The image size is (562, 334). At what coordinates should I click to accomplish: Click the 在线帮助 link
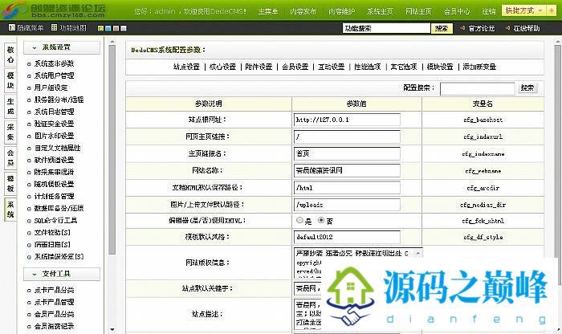(526, 28)
